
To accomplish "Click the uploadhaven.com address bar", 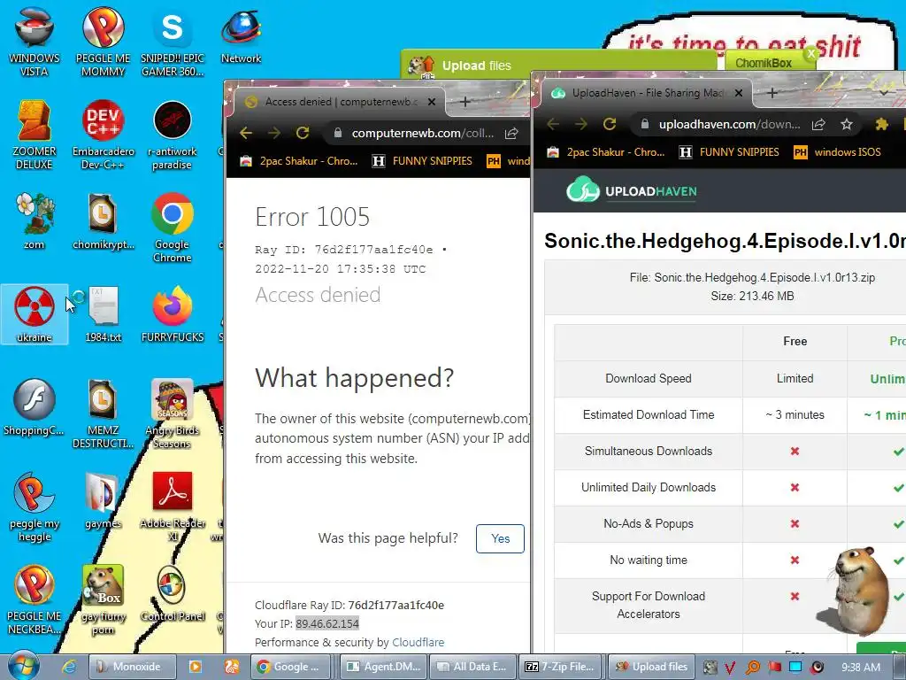I will tap(729, 124).
